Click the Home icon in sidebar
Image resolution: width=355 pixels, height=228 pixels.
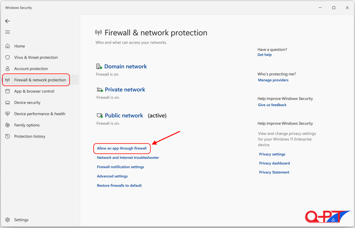click(8, 46)
